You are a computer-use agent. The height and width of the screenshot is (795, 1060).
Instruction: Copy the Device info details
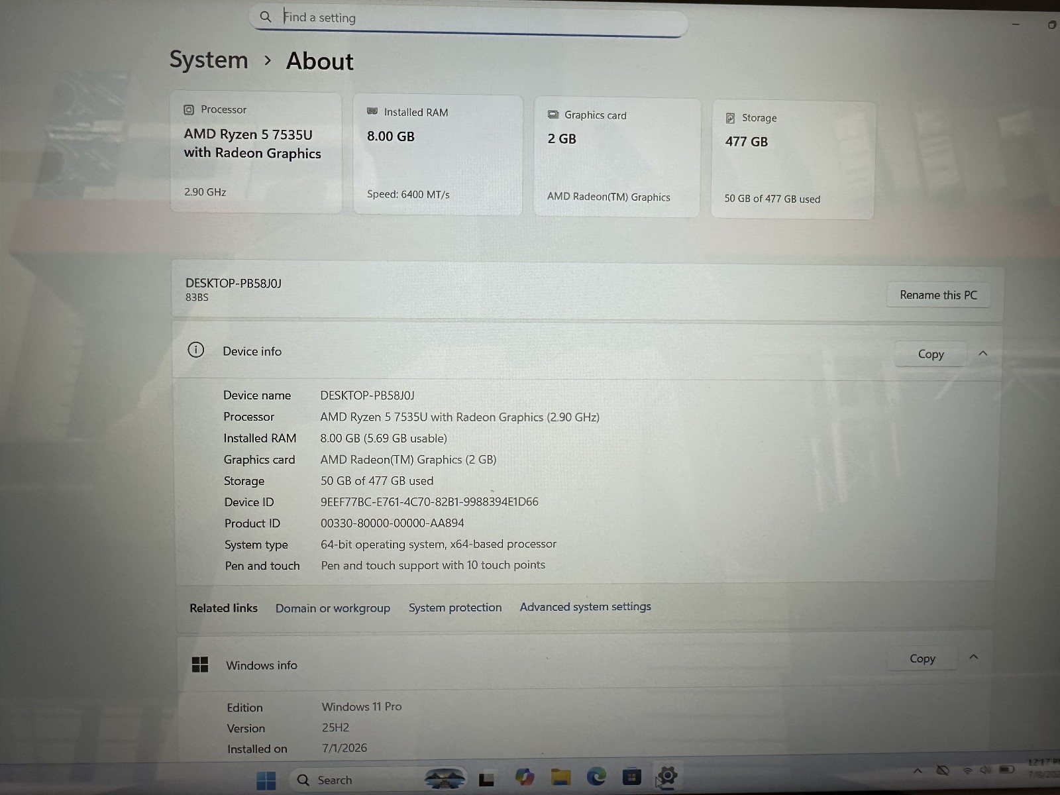(931, 354)
